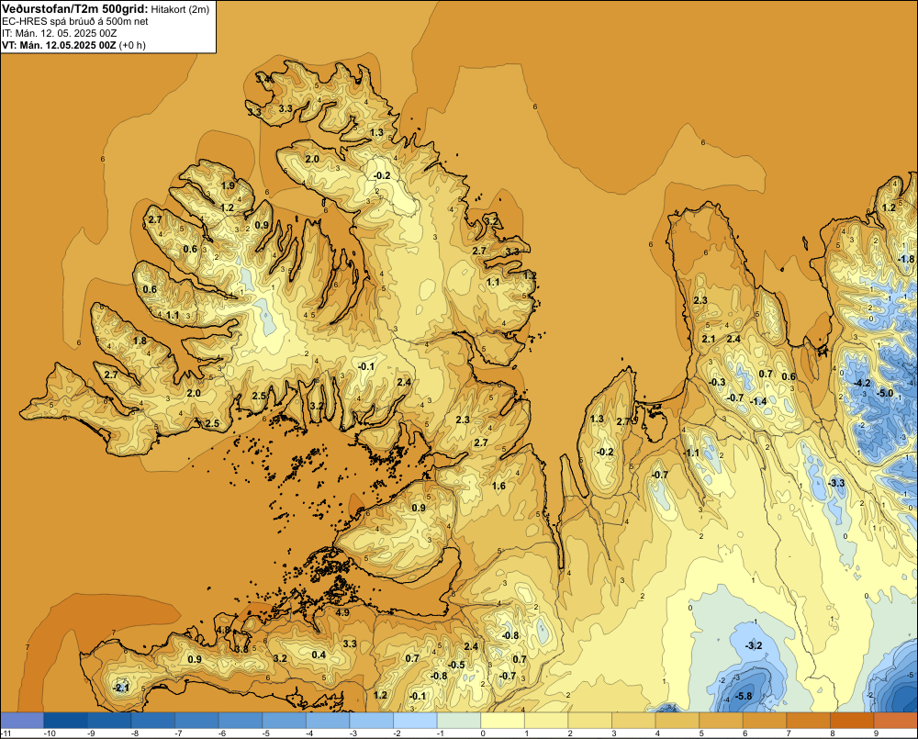Select the legend swatch between -10 and -9

pos(65,721)
